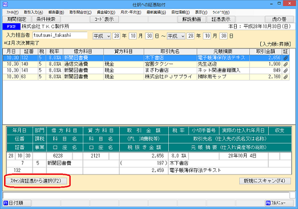298x209 pixels.
Task: Click the amount 1,900 cell
Action: coord(265,64)
